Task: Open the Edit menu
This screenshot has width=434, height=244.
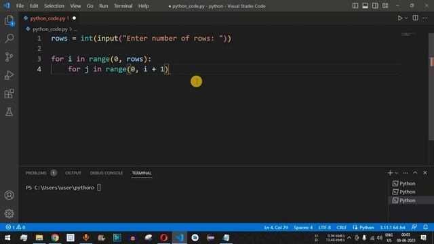Action: click(x=34, y=6)
